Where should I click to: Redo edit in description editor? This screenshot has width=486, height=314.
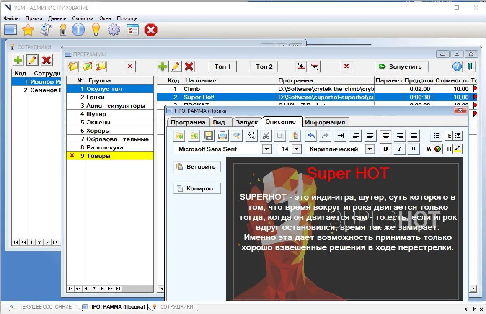click(325, 136)
